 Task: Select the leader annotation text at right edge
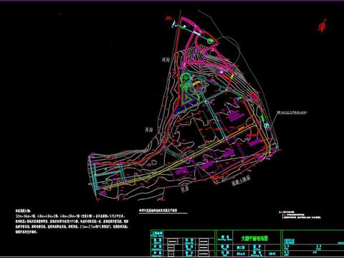pyautogui.click(x=292, y=112)
